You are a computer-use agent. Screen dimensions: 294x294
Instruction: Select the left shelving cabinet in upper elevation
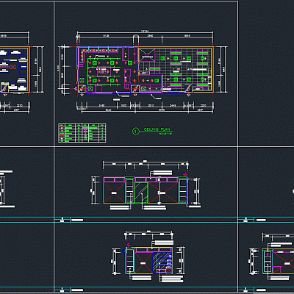pos(129,191)
